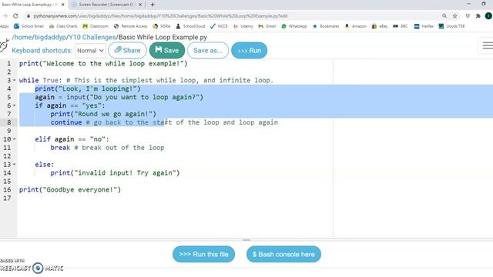Viewport: 493px width, 277px height.
Task: Open the Class Charts bookmark
Action: click(x=63, y=26)
